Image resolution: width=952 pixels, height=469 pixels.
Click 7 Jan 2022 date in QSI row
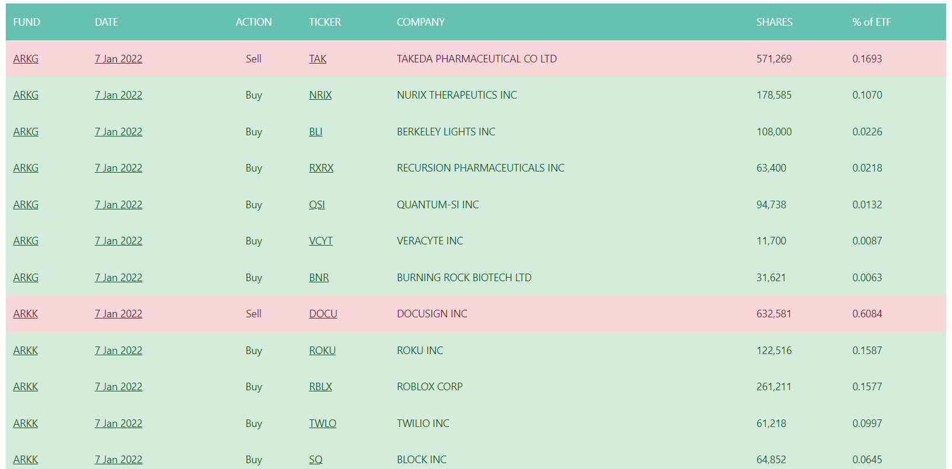point(118,205)
